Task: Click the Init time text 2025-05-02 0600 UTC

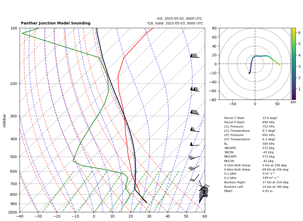Action: point(180,19)
